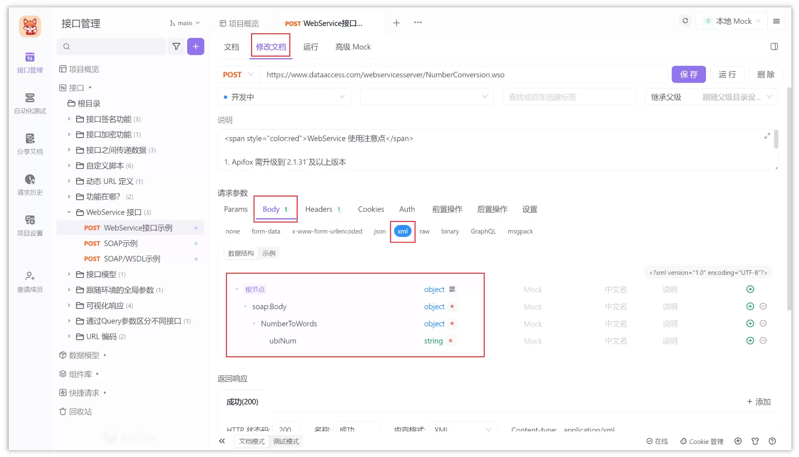Click the refresh sync icon

click(x=685, y=21)
